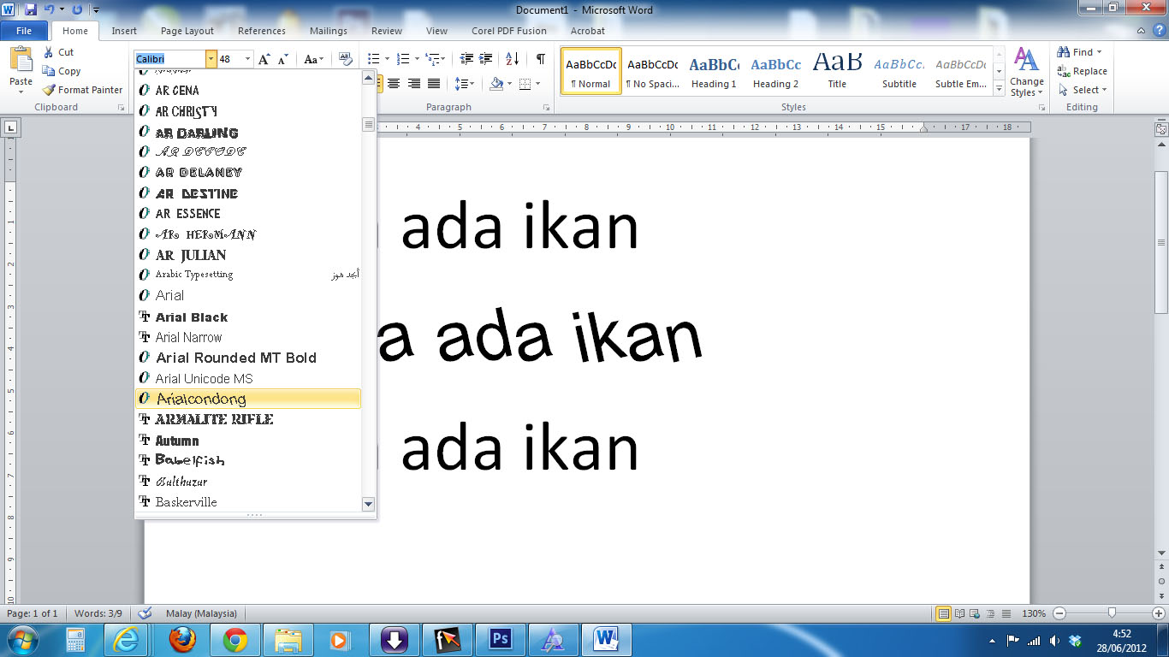Image resolution: width=1169 pixels, height=657 pixels.
Task: Switch to the Page Layout tab
Action: pyautogui.click(x=187, y=31)
